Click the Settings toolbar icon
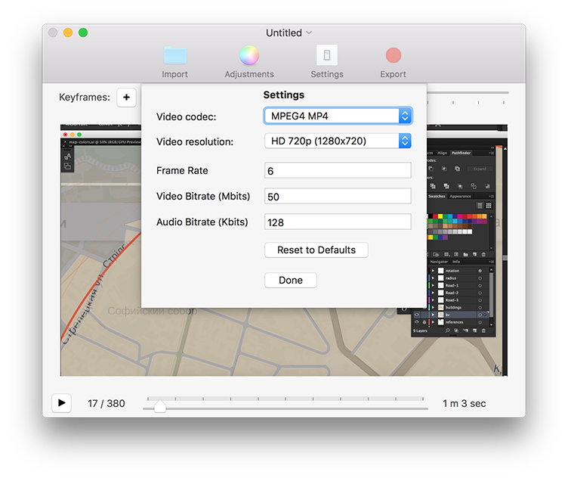Viewport: 568px width, 478px height. 327,55
